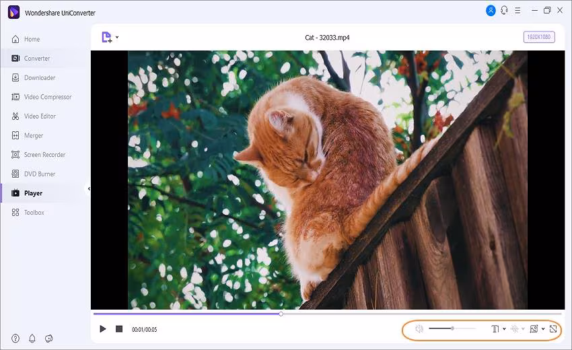Click the 00:01/00:05 time display
Image resolution: width=572 pixels, height=350 pixels.
tap(145, 329)
